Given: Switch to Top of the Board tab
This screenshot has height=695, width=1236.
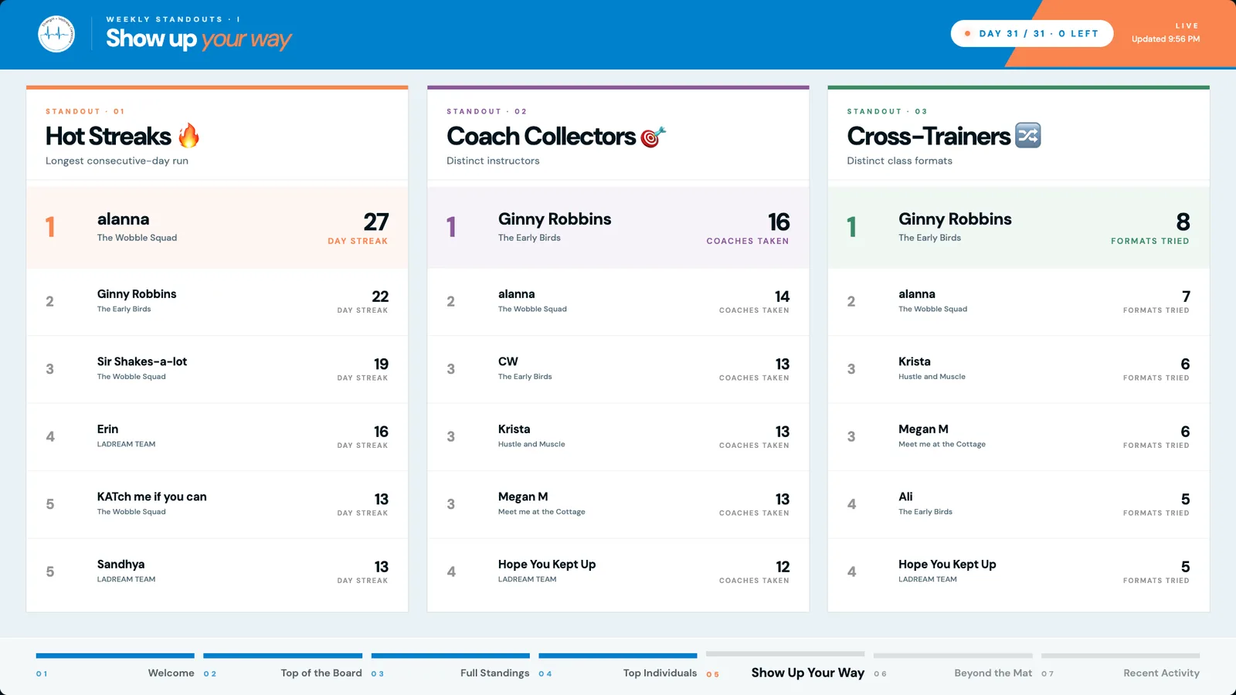Looking at the screenshot, I should tap(283, 666).
